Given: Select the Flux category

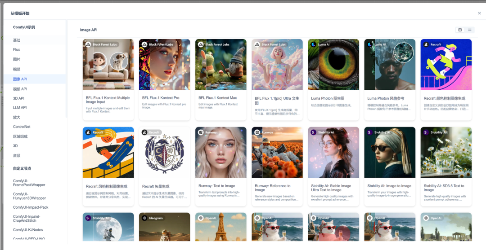Looking at the screenshot, I should coord(35,49).
